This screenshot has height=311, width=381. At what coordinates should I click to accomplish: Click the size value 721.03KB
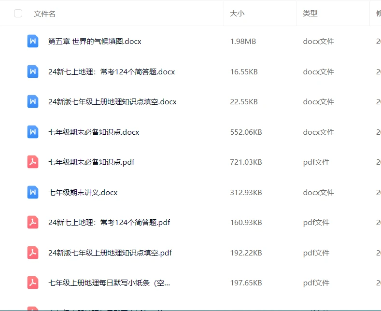[x=246, y=162]
